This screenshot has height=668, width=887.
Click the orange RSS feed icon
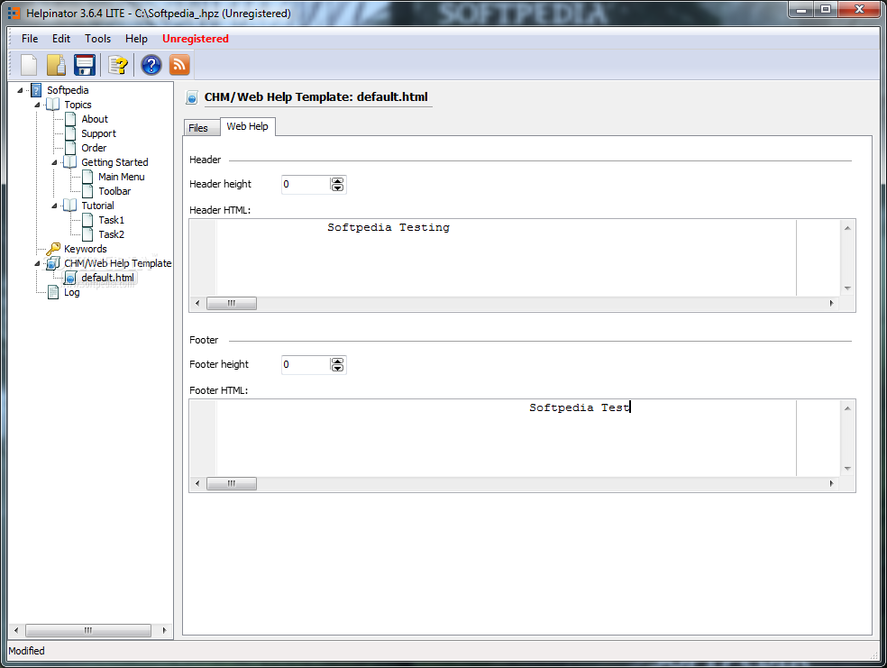(179, 65)
